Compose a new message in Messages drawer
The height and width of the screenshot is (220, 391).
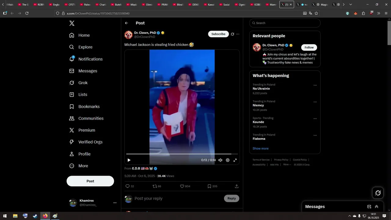point(369,207)
